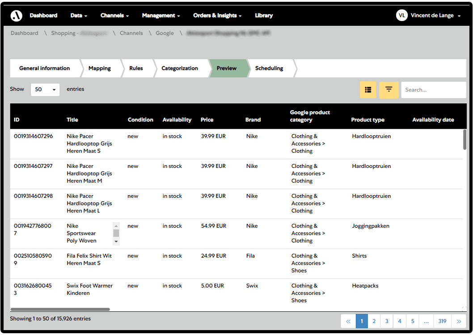Click the title cell's small scrollbar thumb
The width and height of the screenshot is (473, 335).
pyautogui.click(x=116, y=233)
